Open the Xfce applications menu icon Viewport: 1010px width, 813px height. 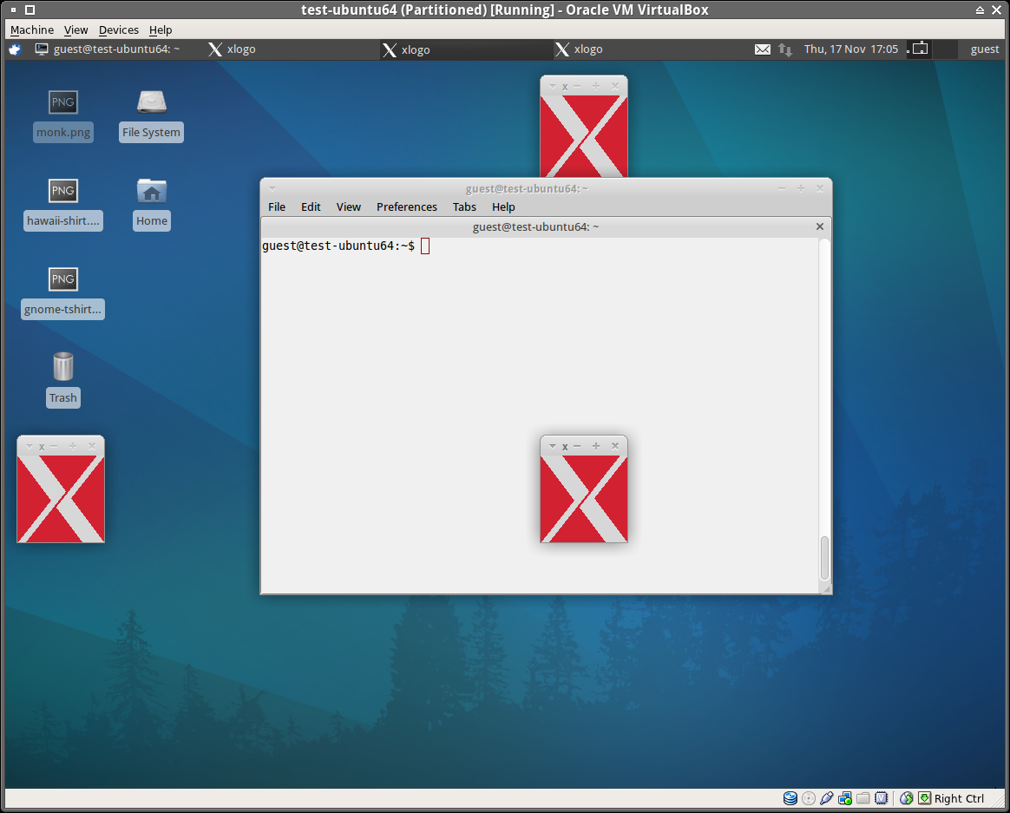[x=15, y=49]
